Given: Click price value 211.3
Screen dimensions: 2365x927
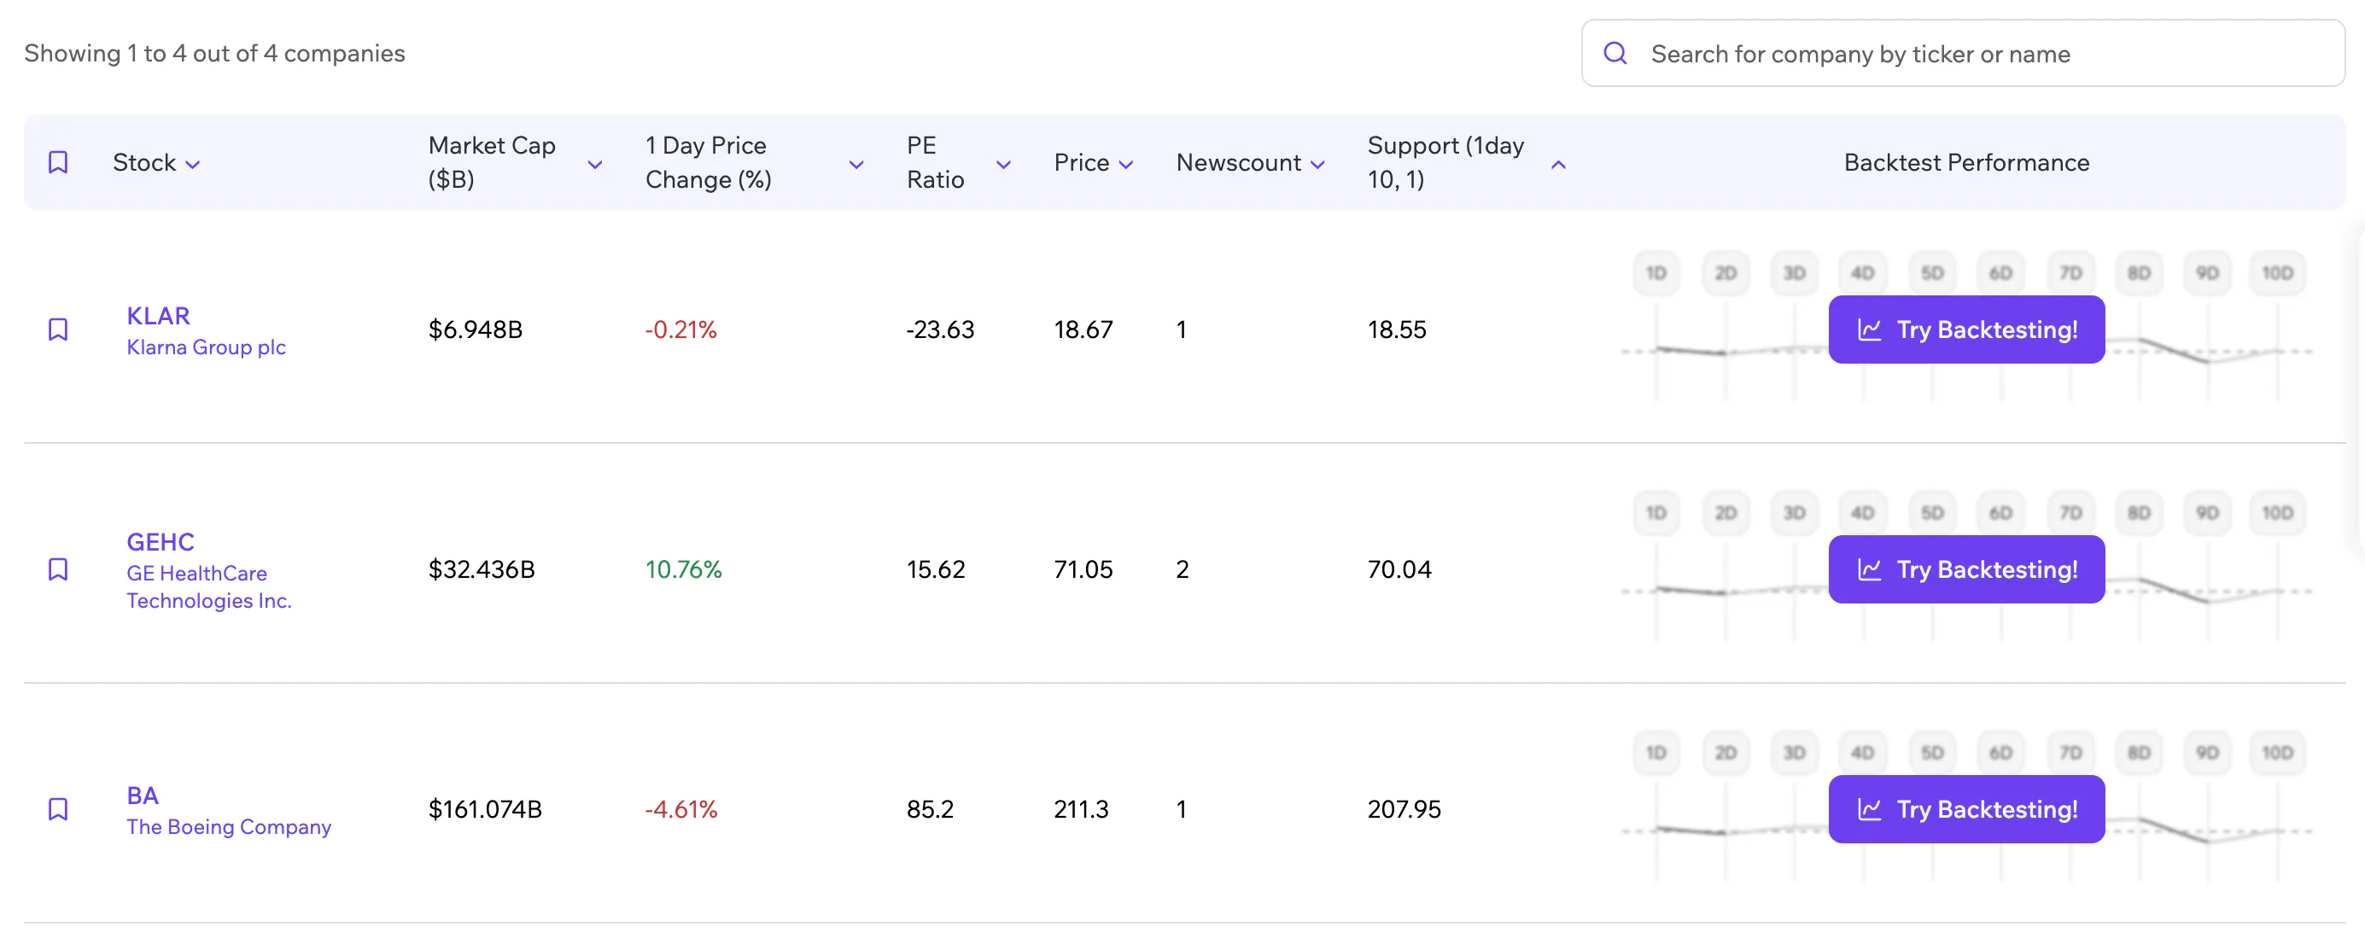Looking at the screenshot, I should tap(1082, 808).
